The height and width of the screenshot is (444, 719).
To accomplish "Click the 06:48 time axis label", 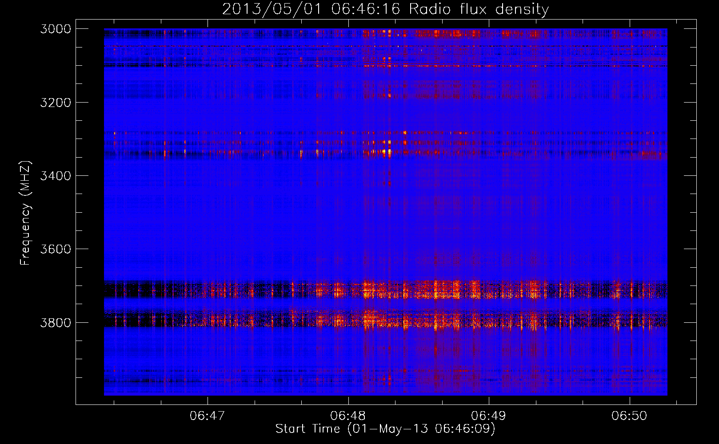I will (x=348, y=416).
